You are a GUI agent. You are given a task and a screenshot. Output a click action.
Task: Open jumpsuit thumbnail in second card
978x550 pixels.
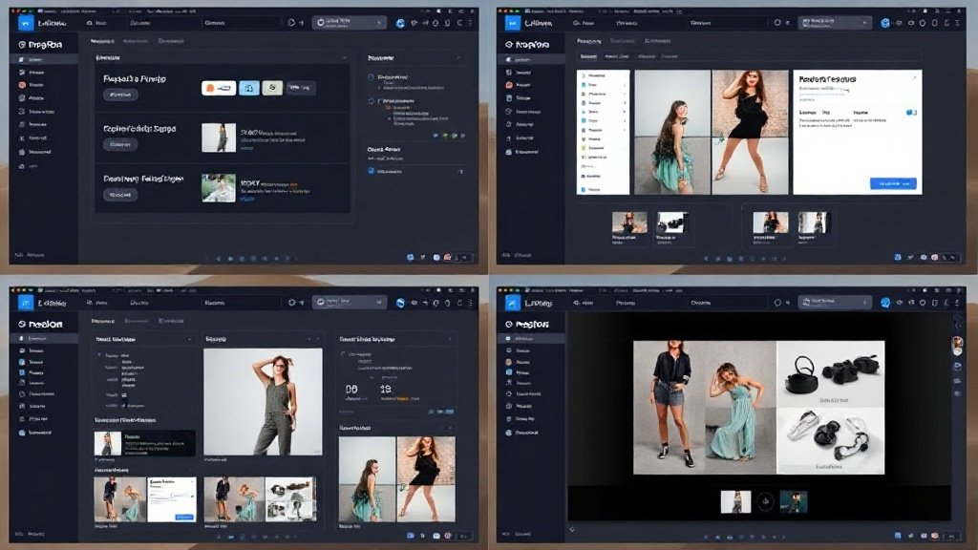219,137
